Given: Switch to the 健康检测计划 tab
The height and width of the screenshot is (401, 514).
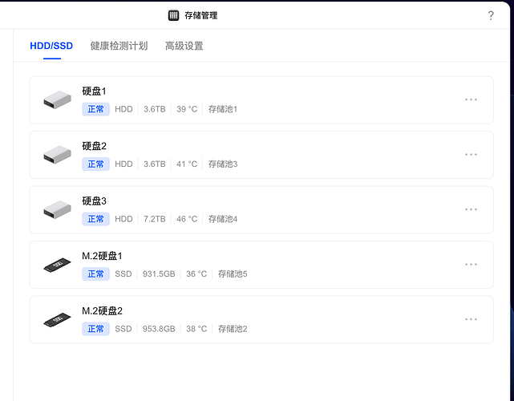Looking at the screenshot, I should [119, 46].
